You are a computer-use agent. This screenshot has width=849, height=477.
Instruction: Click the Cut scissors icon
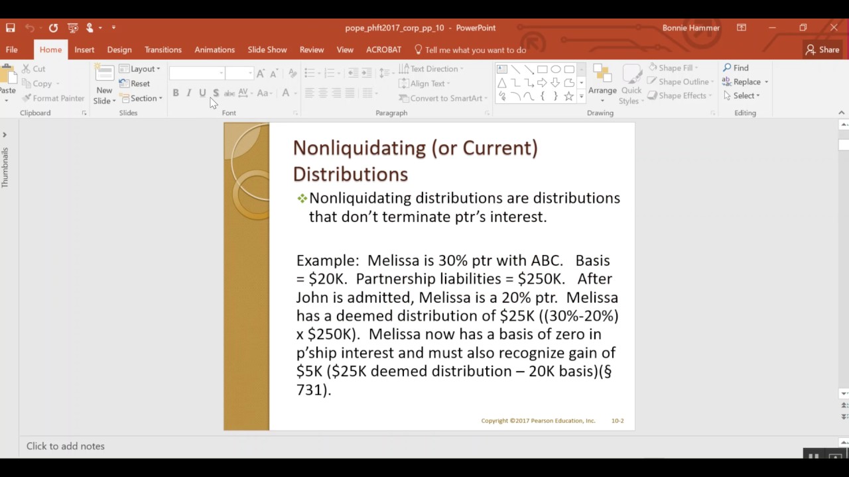pos(26,69)
